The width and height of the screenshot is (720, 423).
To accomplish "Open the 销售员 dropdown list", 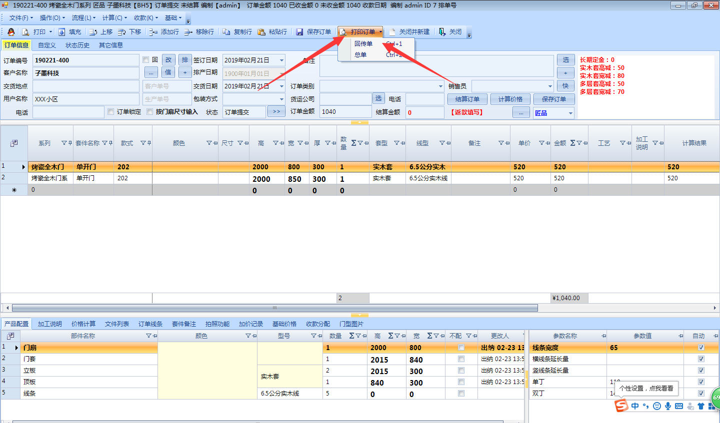I will pos(550,86).
